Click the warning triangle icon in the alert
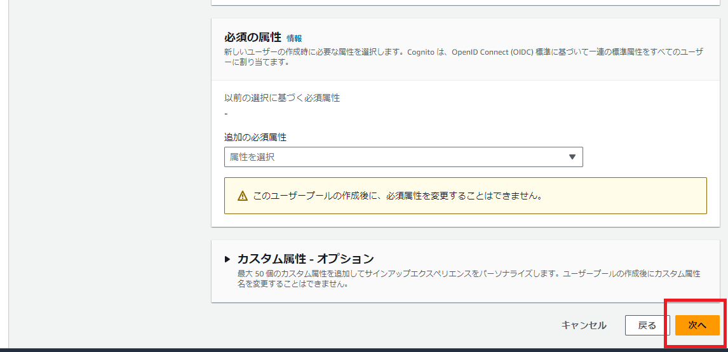 (243, 196)
